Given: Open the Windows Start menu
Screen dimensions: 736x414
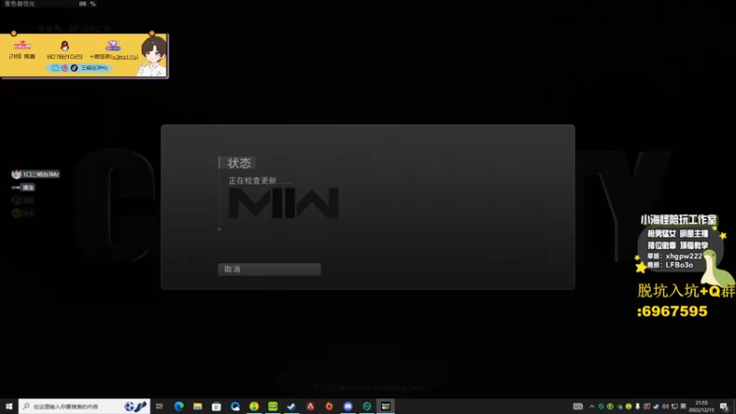Looking at the screenshot, I should [x=9, y=406].
